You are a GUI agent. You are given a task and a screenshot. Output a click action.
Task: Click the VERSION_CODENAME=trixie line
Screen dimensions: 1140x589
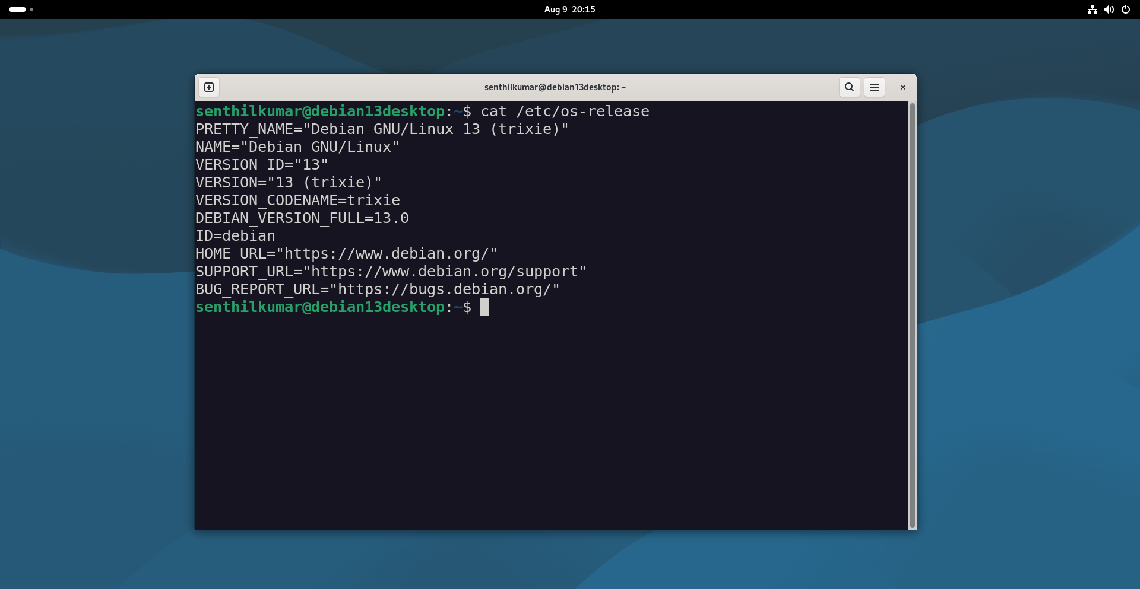[x=297, y=200]
